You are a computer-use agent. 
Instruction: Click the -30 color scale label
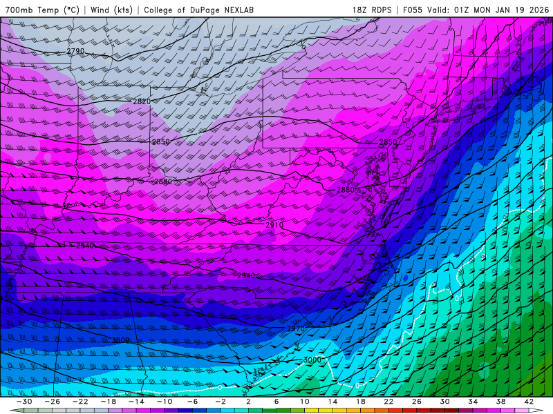click(x=24, y=402)
